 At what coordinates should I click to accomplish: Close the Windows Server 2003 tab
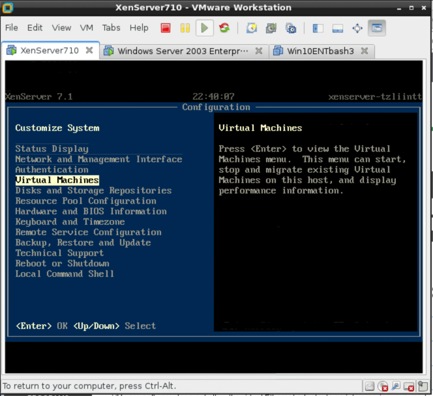259,51
